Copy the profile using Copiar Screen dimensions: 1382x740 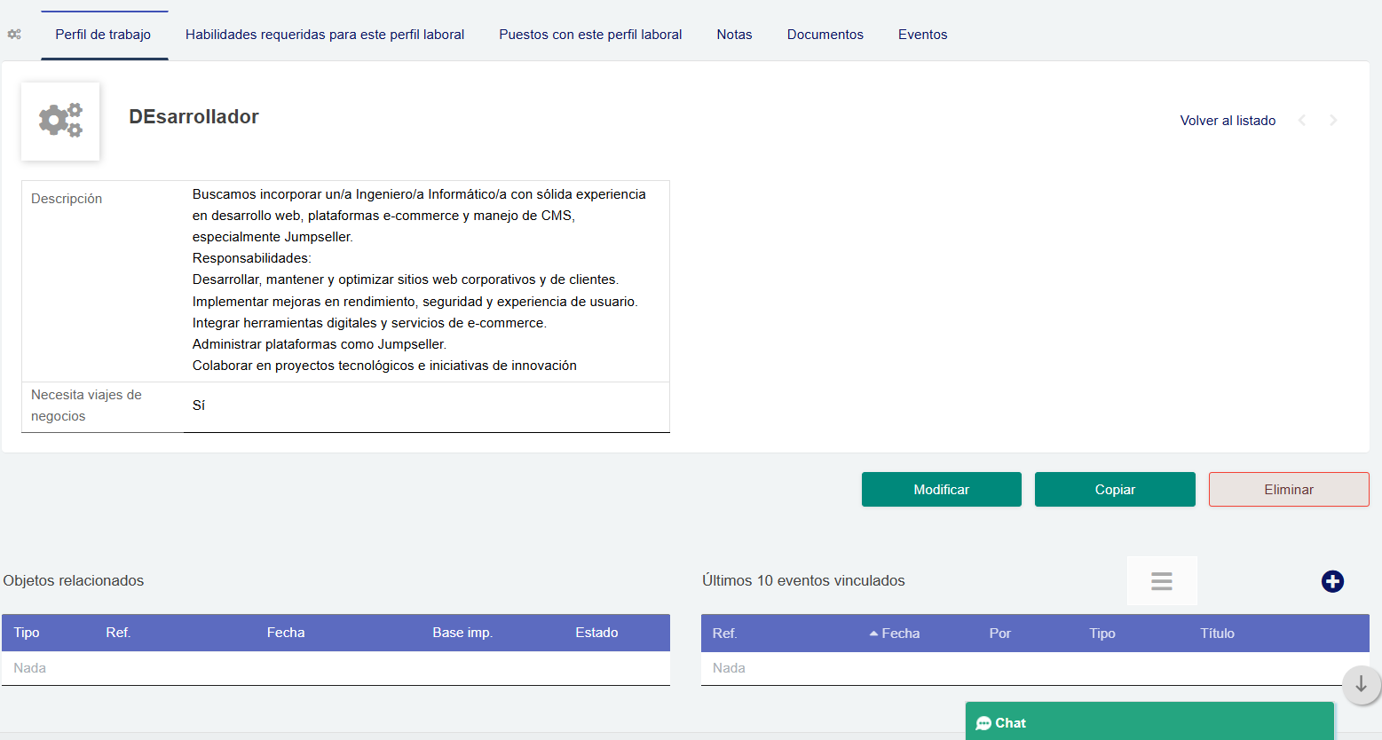(1114, 489)
